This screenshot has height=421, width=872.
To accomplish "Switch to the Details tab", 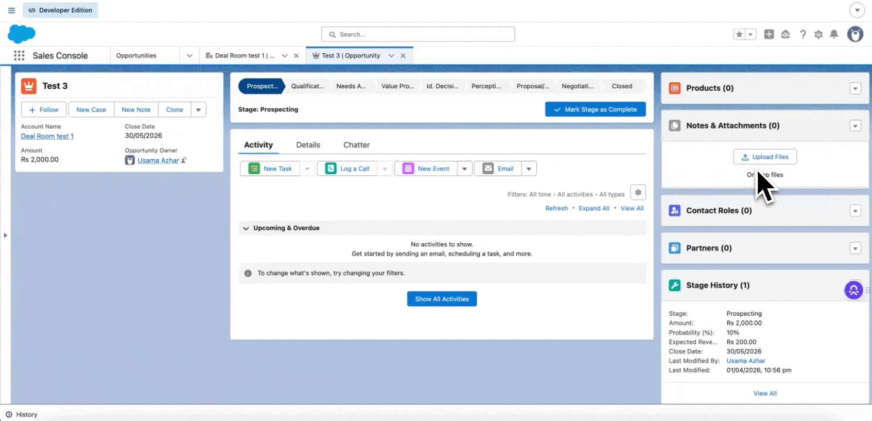I will (308, 145).
